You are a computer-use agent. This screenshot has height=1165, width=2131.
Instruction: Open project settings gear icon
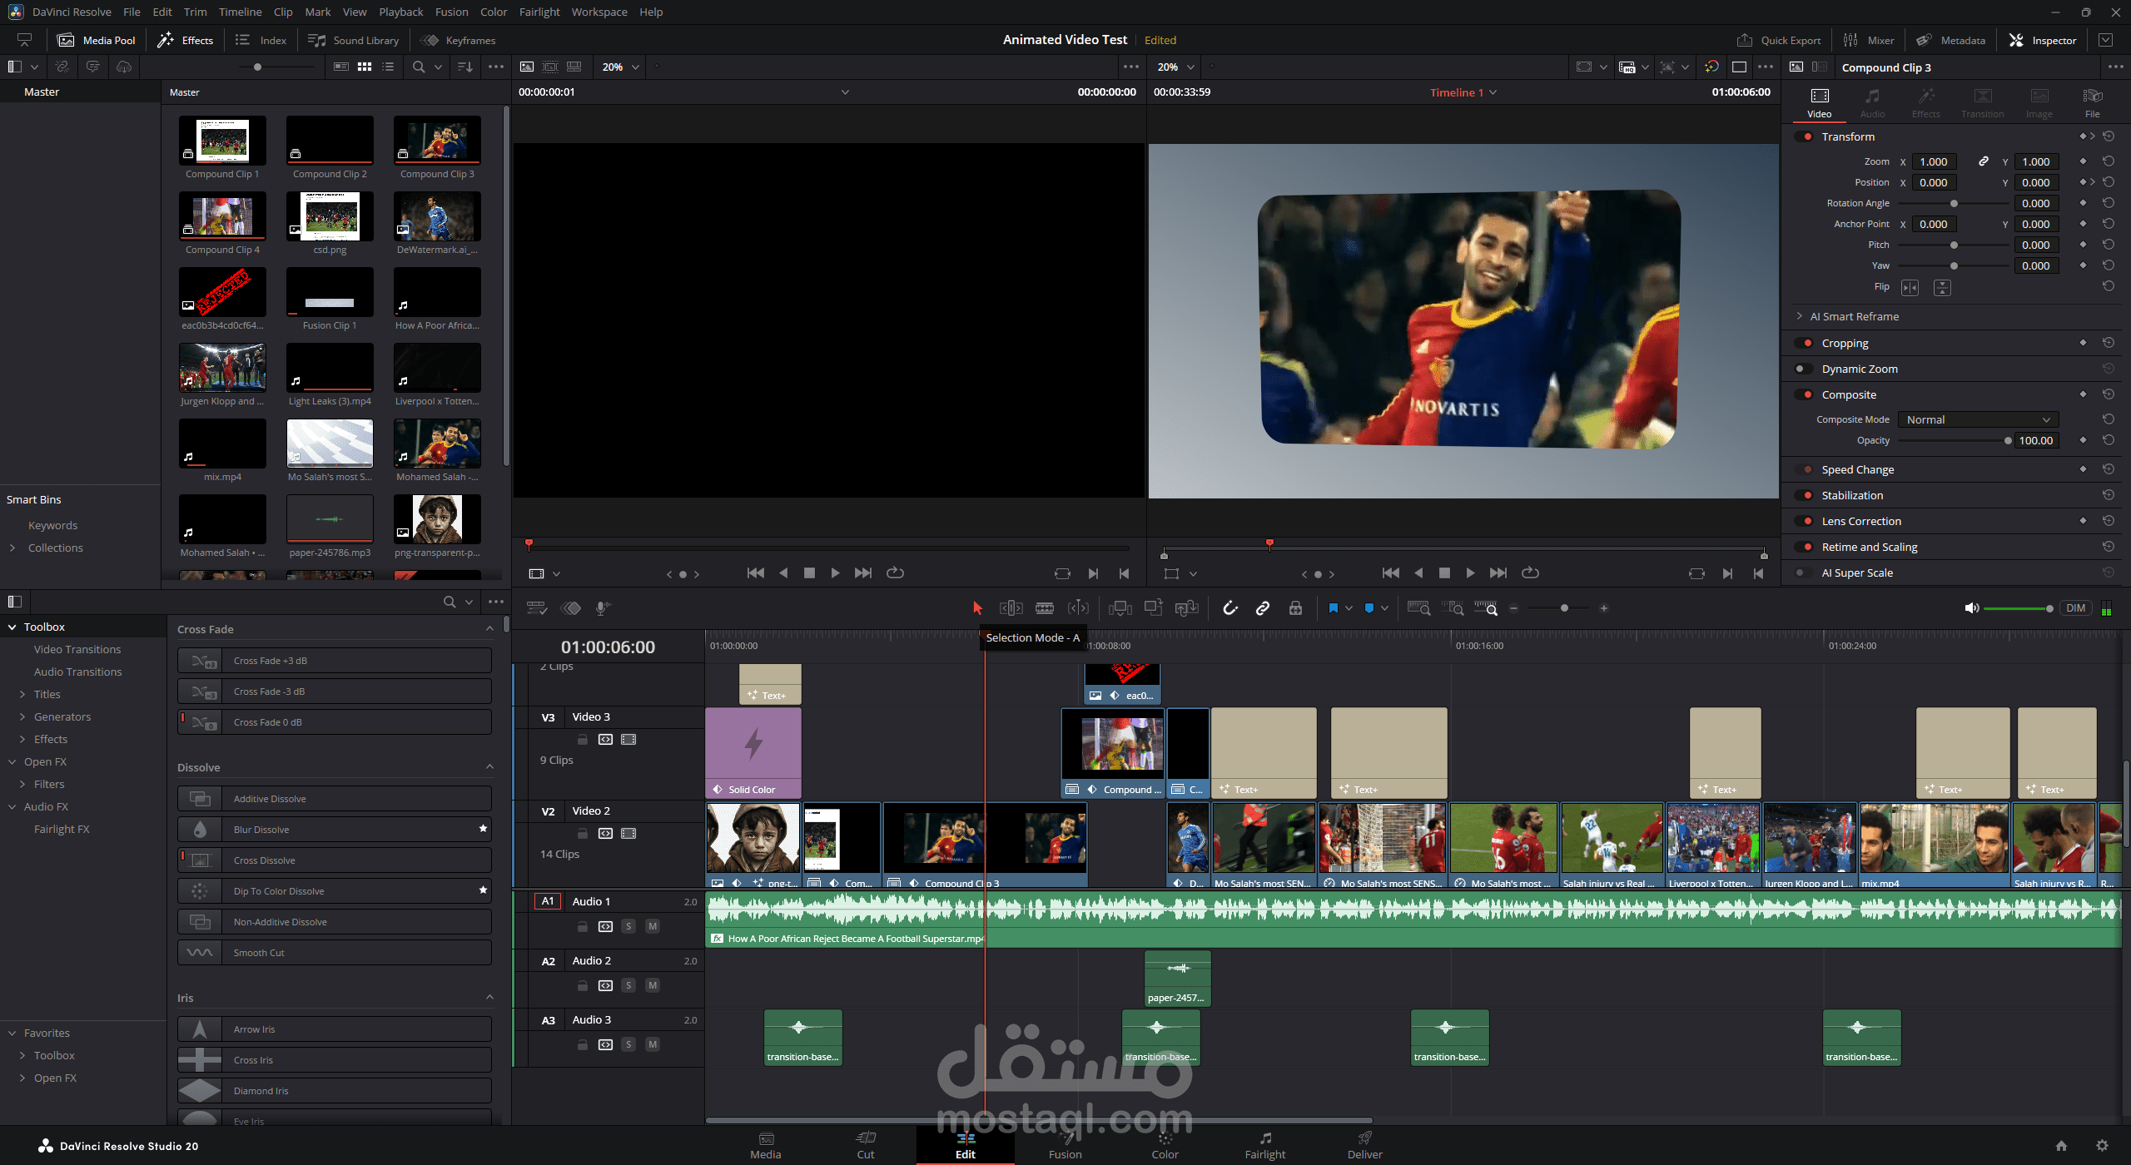coord(2102,1145)
